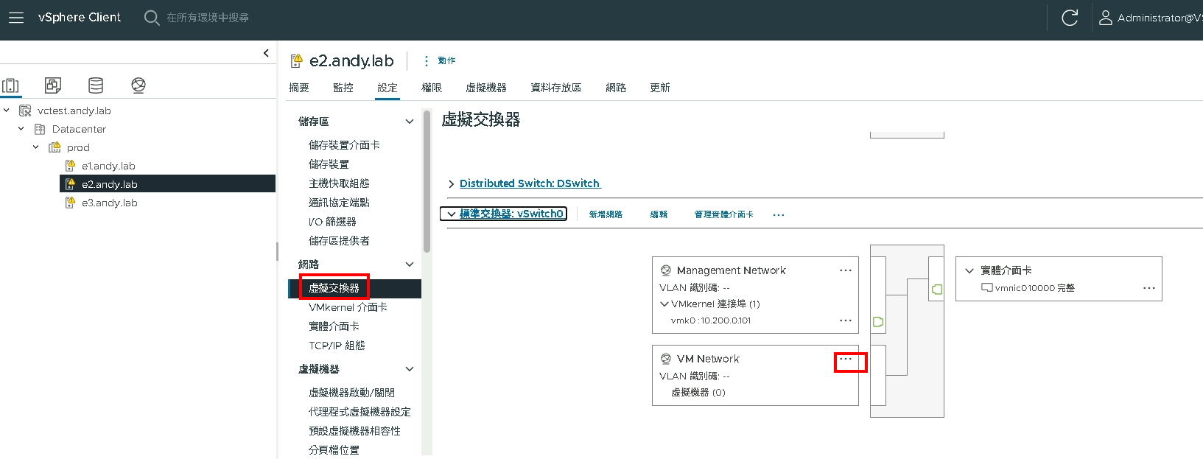
Task: Select I/O 篩選器 in settings menu
Action: [332, 222]
